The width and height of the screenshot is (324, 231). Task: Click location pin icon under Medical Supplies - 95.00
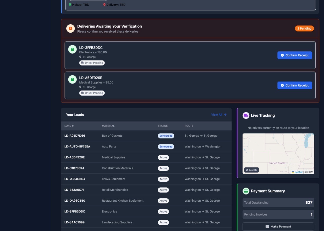[x=80, y=87]
